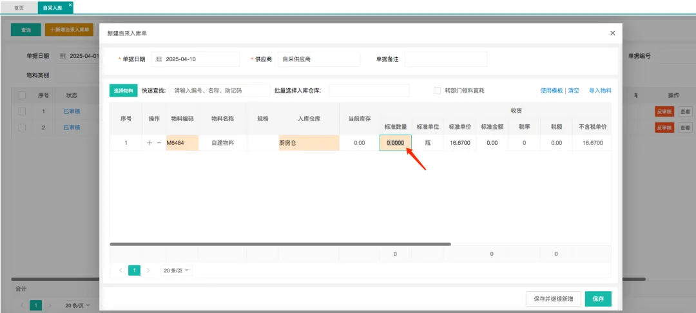
Task: Tick the 转部门领料直耗 checkbox
Action: click(437, 91)
